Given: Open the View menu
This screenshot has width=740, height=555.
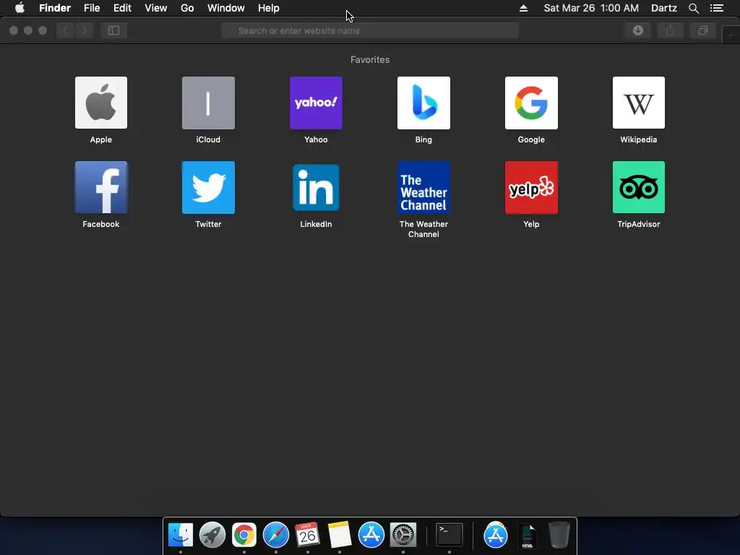Looking at the screenshot, I should coord(156,8).
